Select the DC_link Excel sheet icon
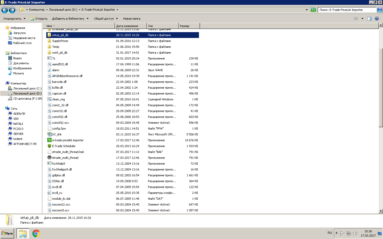Image resolution: width=383 pixels, height=239 pixels. coord(49,134)
